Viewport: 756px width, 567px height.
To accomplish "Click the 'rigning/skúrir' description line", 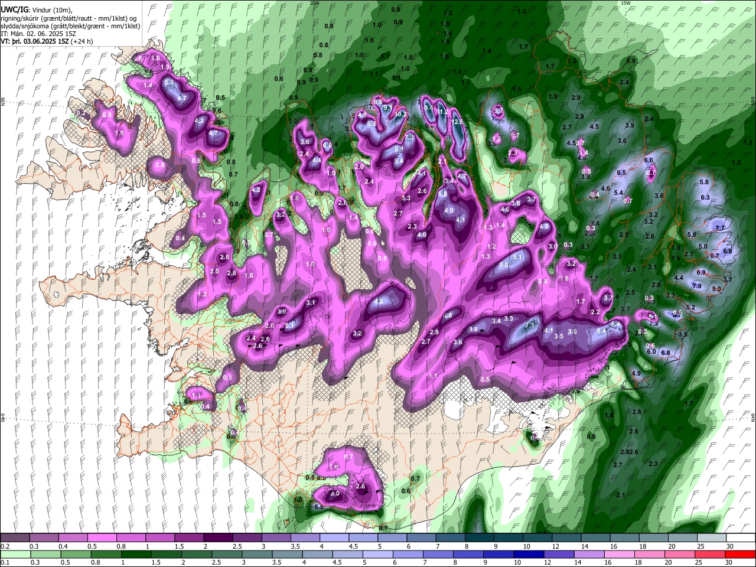I will click(x=70, y=18).
